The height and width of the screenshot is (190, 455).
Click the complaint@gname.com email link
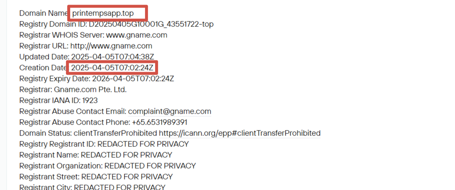pyautogui.click(x=169, y=112)
